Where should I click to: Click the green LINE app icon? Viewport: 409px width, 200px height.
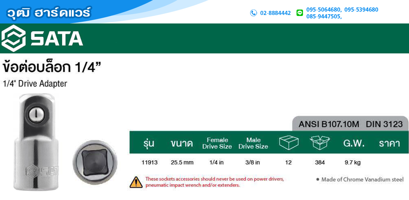coord(300,13)
